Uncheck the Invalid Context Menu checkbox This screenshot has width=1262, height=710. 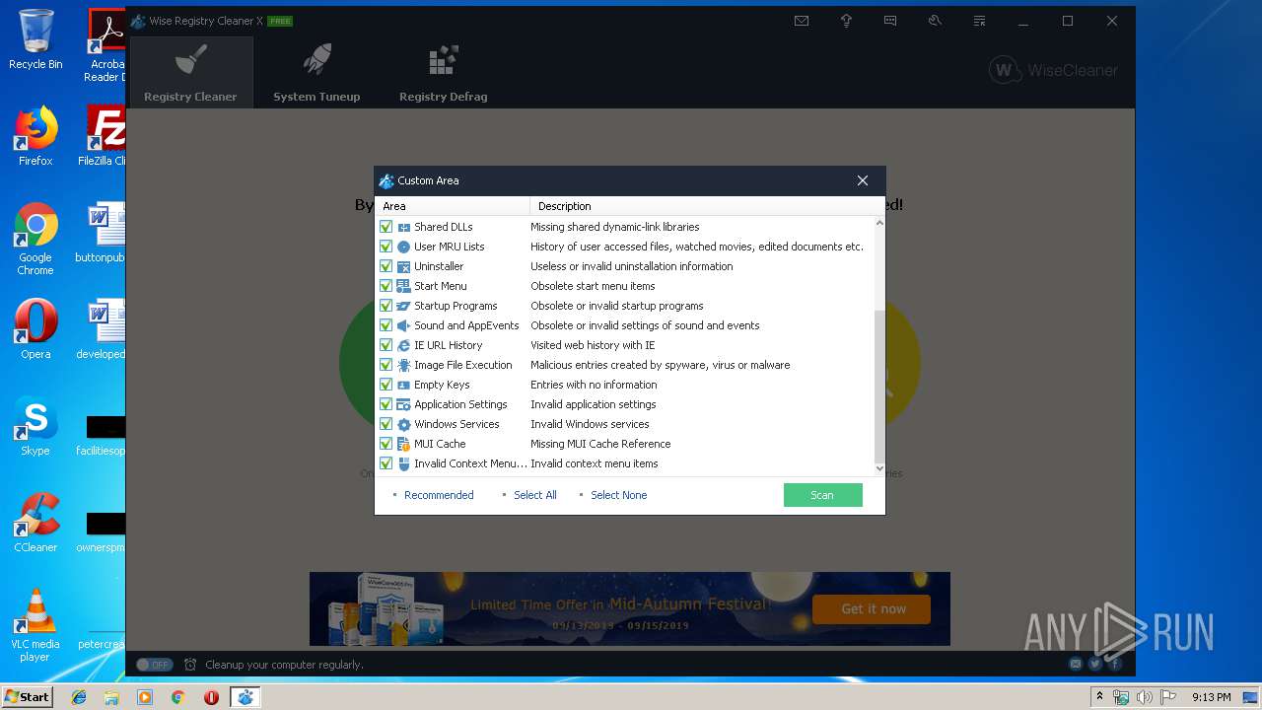pyautogui.click(x=386, y=463)
